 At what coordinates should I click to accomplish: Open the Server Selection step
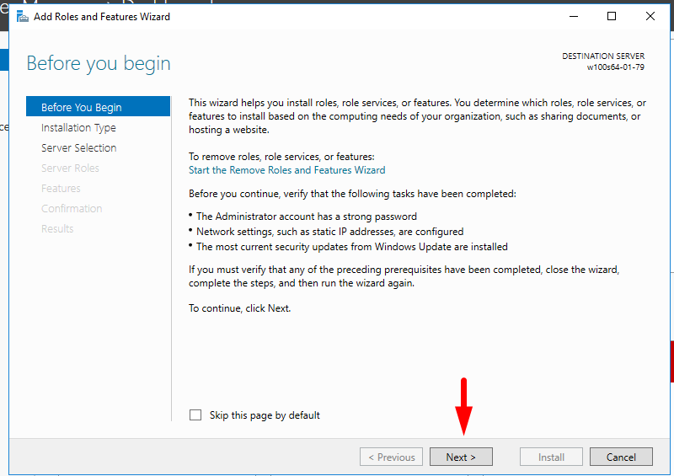[79, 148]
